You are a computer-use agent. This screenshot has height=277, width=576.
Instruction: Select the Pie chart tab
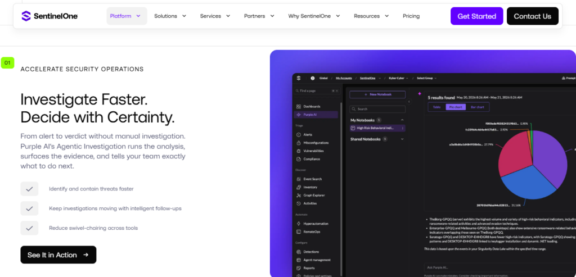click(456, 107)
